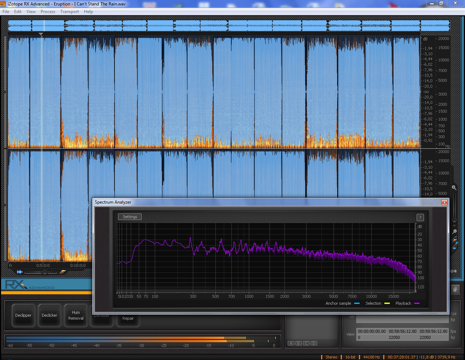Click the Anchor sample legend label

(338, 303)
